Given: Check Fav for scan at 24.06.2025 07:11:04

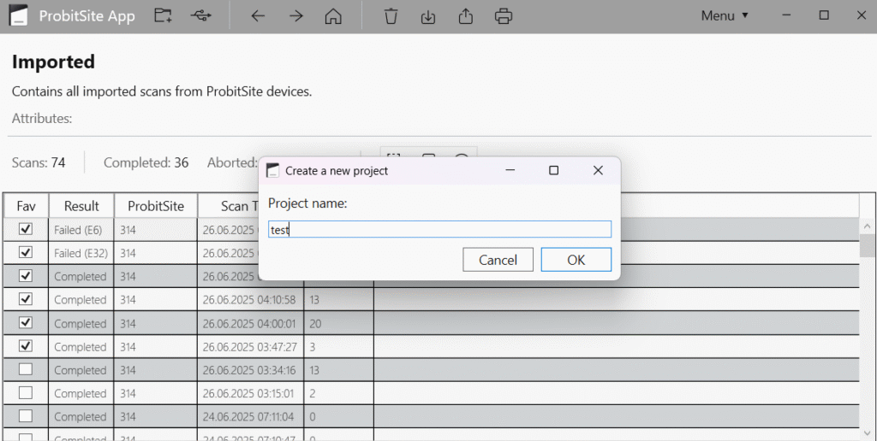Looking at the screenshot, I should pyautogui.click(x=26, y=416).
